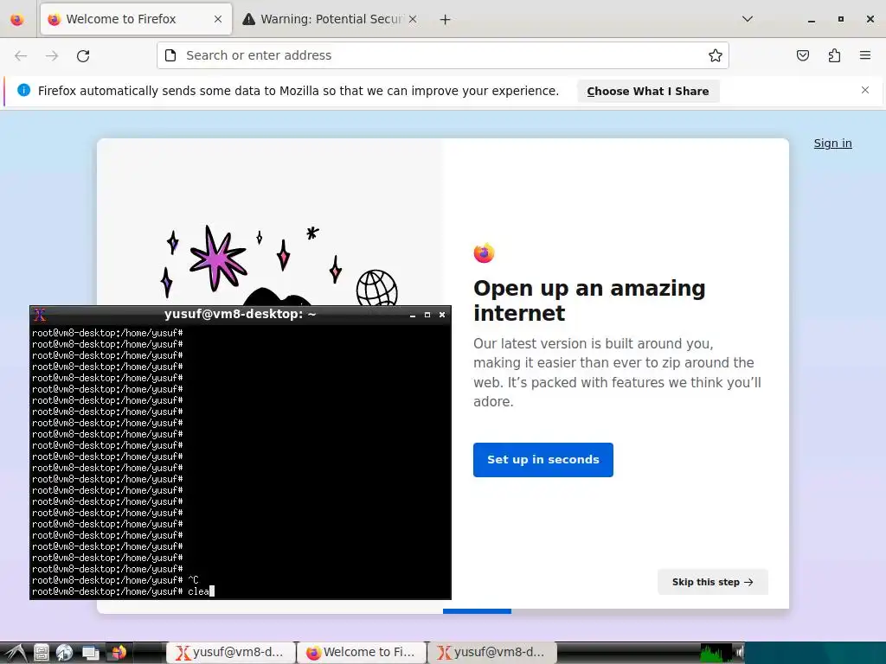Click the show desktop windows icon in taskbar
The height and width of the screenshot is (664, 886).
coord(90,653)
